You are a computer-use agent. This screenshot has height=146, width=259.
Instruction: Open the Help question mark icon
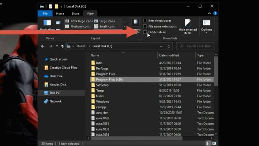pyautogui.click(x=215, y=13)
